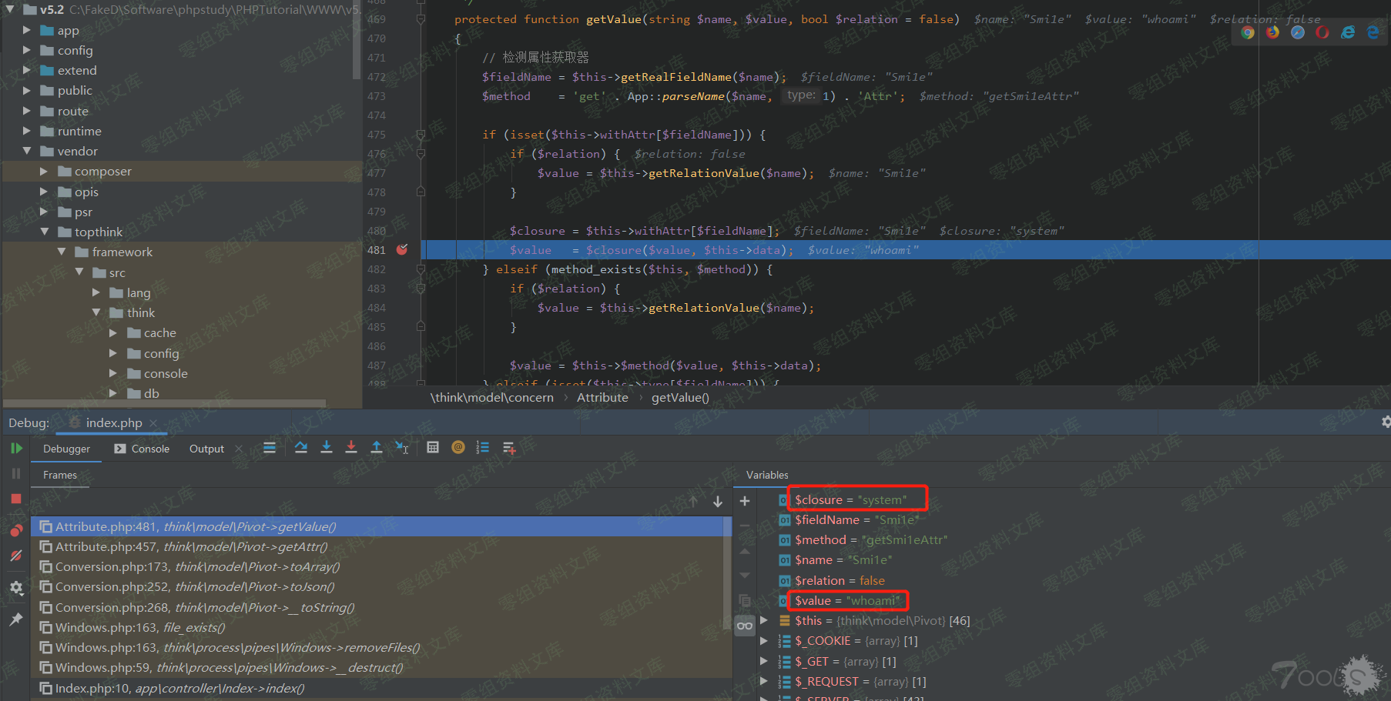The image size is (1391, 701).
Task: Select frame Conversion.php:173 toArray()
Action: coord(197,567)
